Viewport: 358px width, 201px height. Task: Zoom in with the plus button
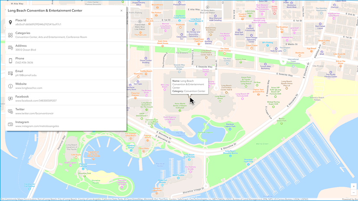pos(354,186)
